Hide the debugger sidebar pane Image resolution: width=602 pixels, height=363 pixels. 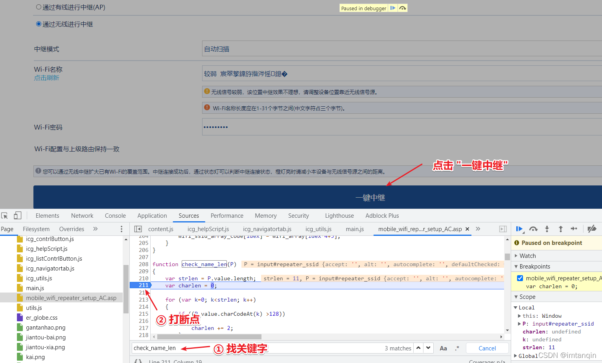point(503,229)
